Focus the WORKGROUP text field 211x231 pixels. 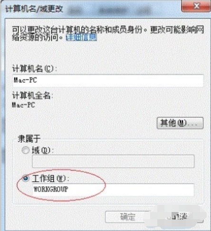coord(113,190)
